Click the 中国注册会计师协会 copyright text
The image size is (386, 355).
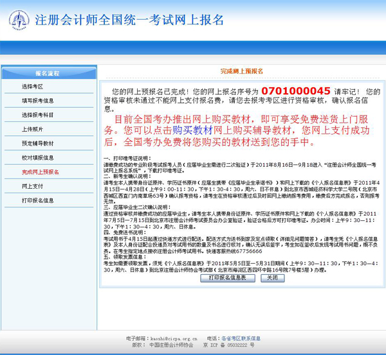point(171,345)
